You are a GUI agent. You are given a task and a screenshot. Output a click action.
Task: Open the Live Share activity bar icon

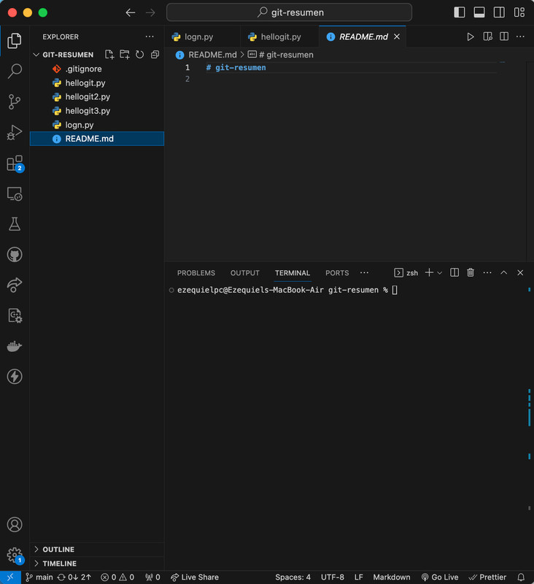click(15, 285)
